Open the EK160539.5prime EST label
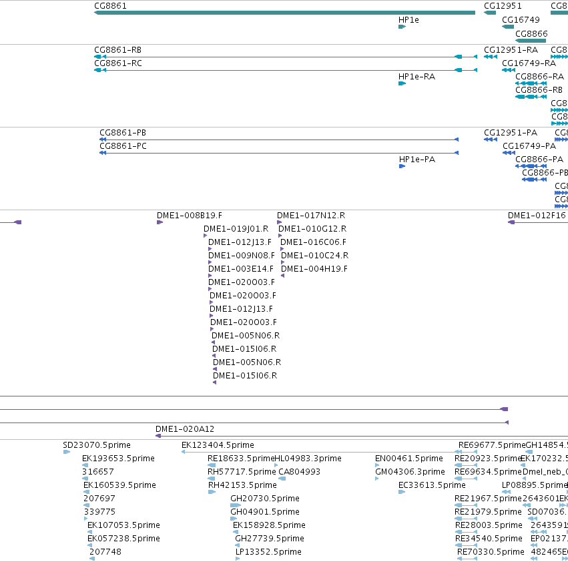The width and height of the screenshot is (568, 562). point(119,485)
